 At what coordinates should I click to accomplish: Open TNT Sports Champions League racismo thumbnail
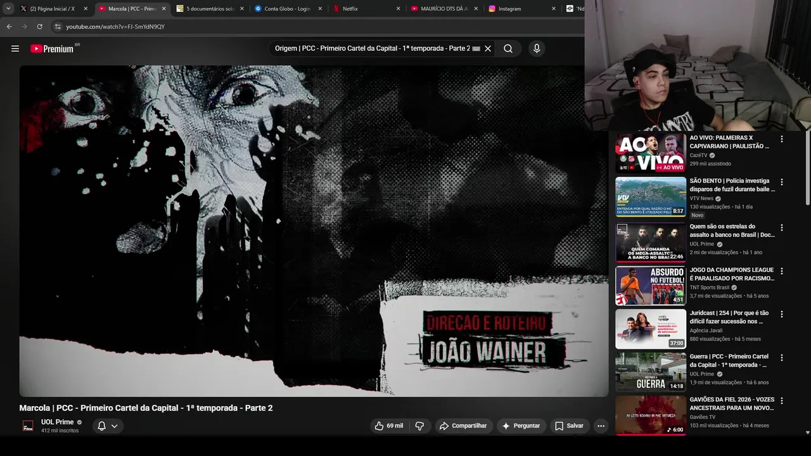click(651, 286)
